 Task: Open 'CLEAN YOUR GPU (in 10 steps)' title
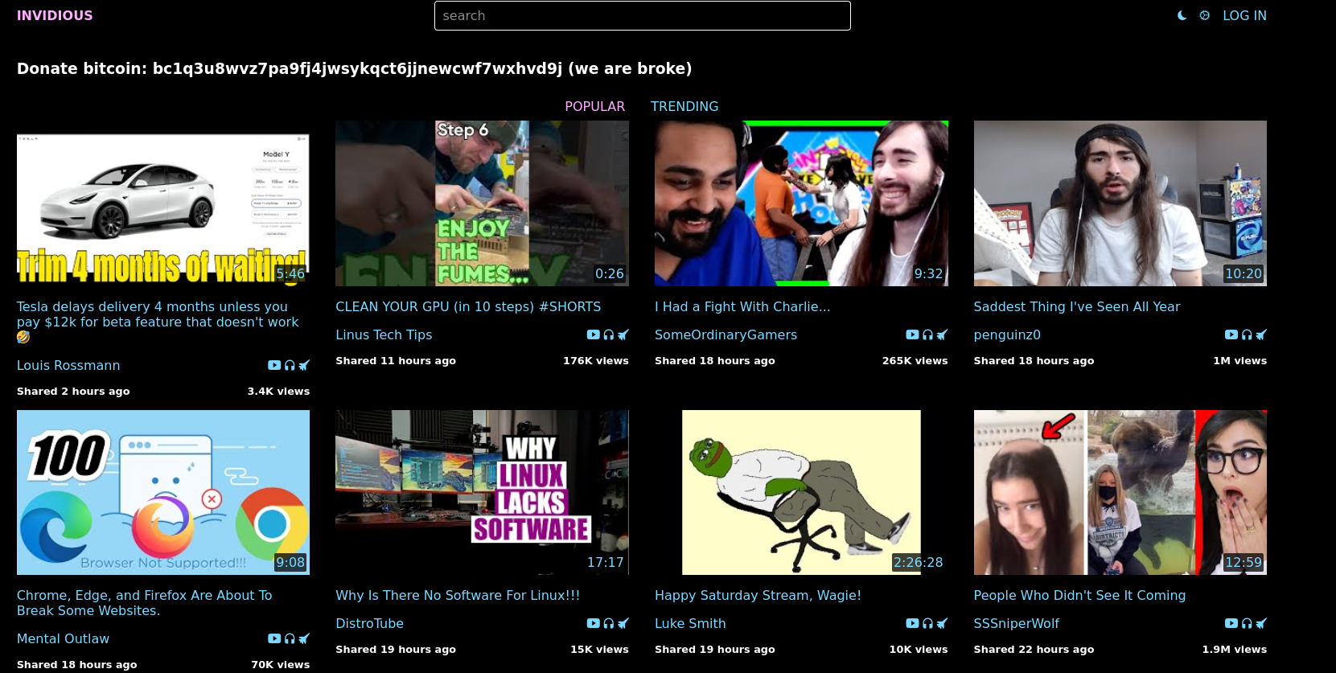pyautogui.click(x=468, y=306)
